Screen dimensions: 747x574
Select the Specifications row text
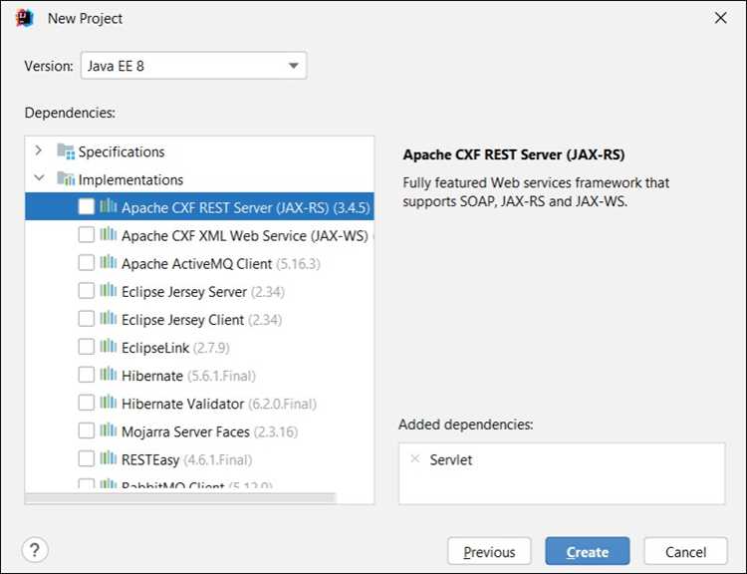(x=122, y=151)
